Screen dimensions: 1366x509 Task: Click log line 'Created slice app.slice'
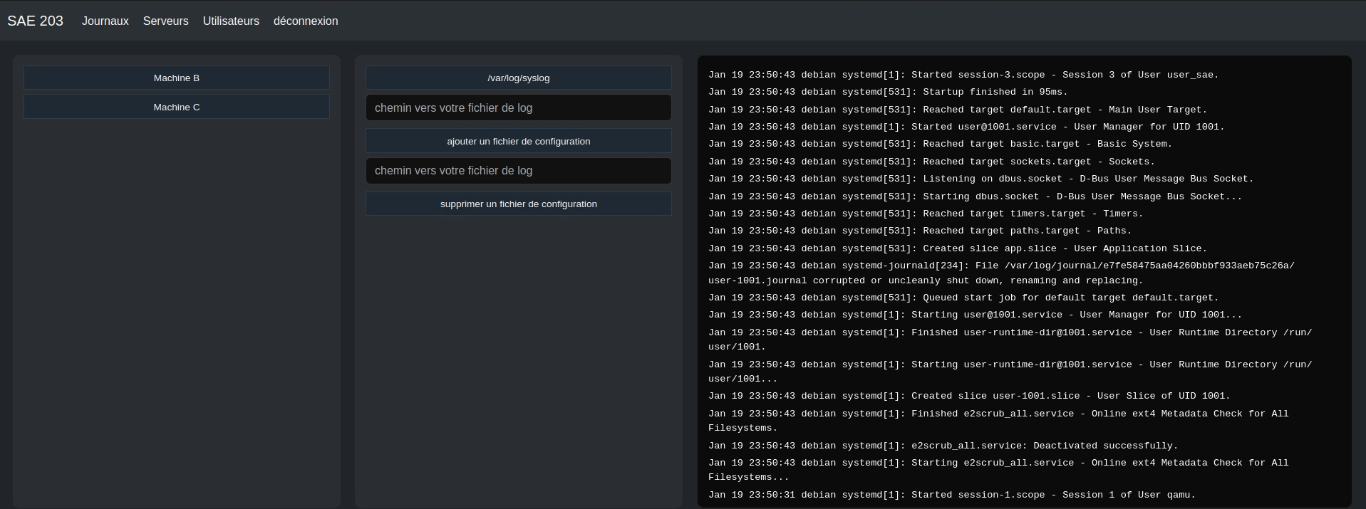pos(958,248)
